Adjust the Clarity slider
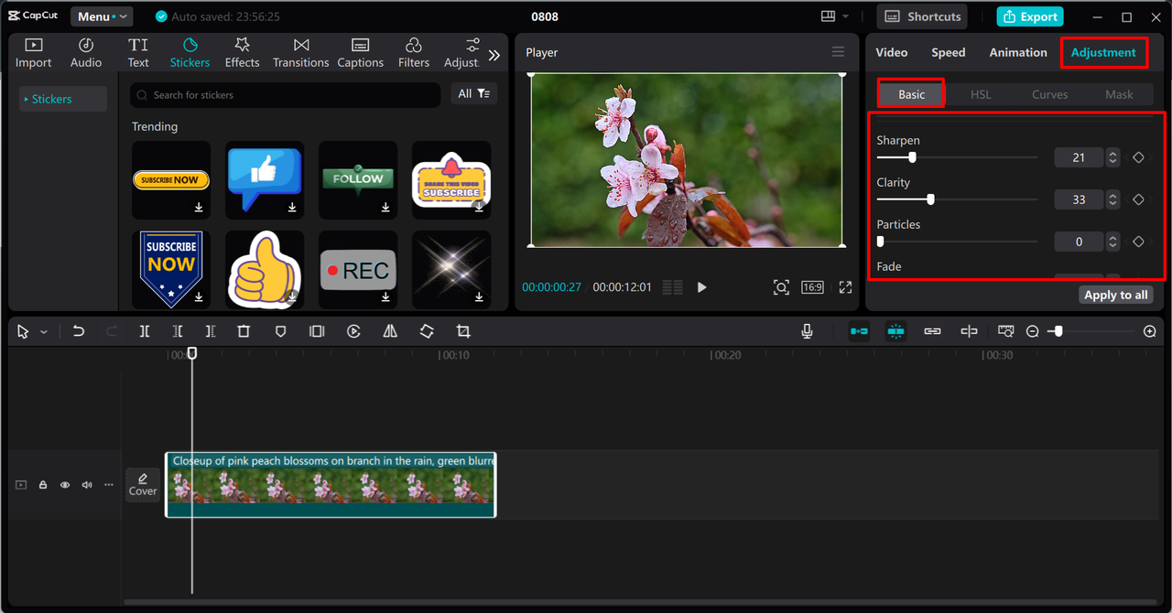1172x613 pixels. pyautogui.click(x=957, y=199)
